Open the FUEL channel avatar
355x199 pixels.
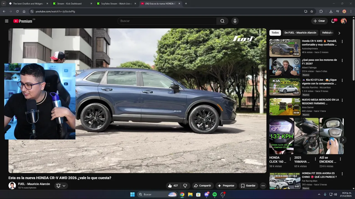[12, 185]
